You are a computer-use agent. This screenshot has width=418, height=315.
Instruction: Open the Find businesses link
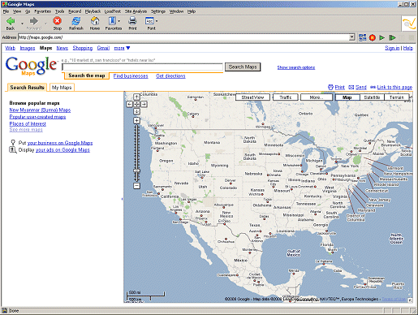point(131,76)
